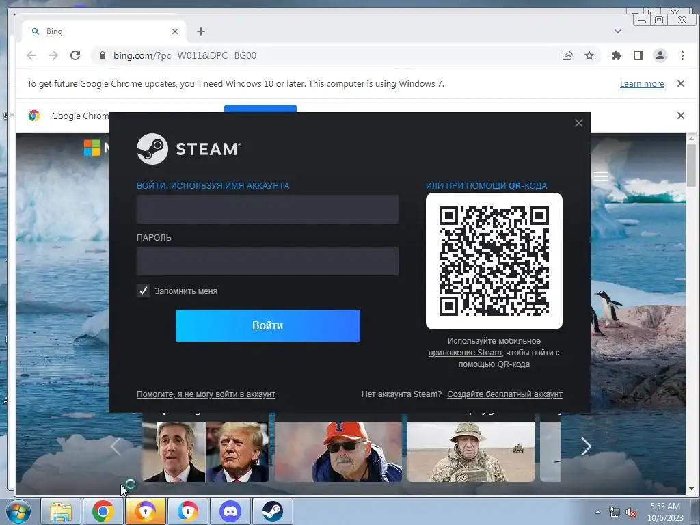Click the Войти sign-in button
This screenshot has width=700, height=525.
click(268, 325)
